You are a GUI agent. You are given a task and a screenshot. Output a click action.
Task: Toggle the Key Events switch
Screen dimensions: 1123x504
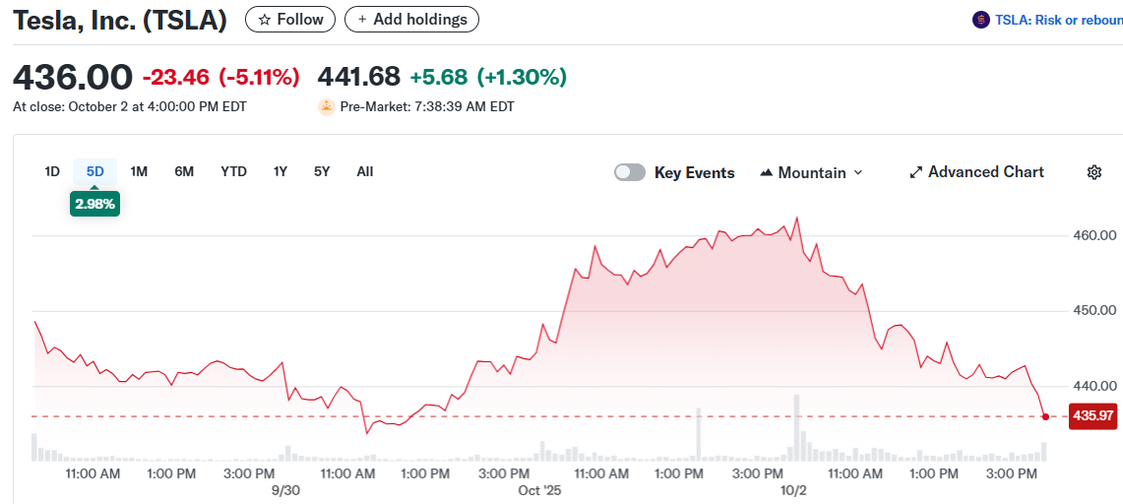coord(630,172)
